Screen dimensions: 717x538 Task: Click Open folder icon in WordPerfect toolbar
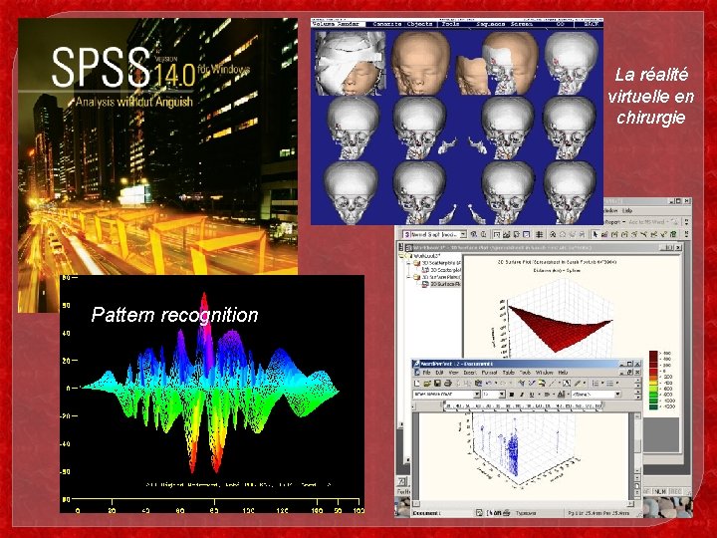[427, 384]
